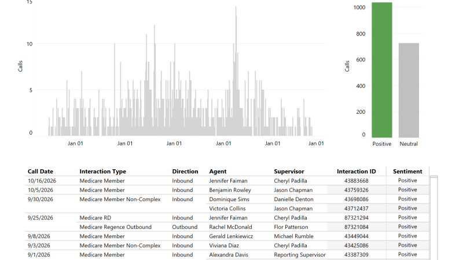Click Positive label under sentiment chart
The width and height of the screenshot is (463, 260).
pyautogui.click(x=382, y=144)
